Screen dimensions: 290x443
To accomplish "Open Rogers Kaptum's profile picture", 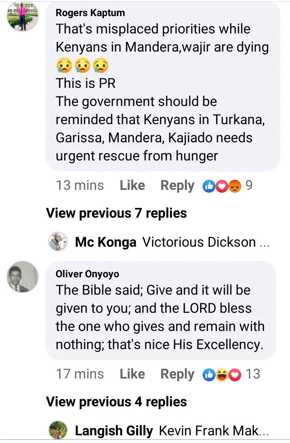I will point(23,16).
